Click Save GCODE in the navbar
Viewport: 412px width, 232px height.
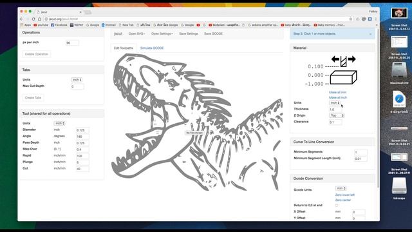213,34
